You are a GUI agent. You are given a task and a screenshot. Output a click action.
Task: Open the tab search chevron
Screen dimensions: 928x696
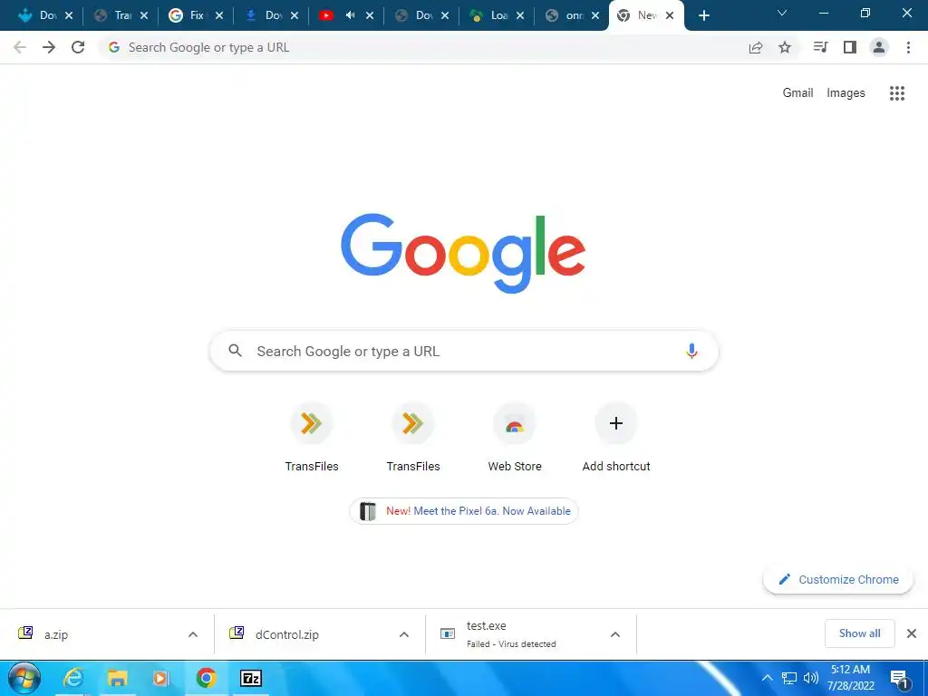[782, 13]
